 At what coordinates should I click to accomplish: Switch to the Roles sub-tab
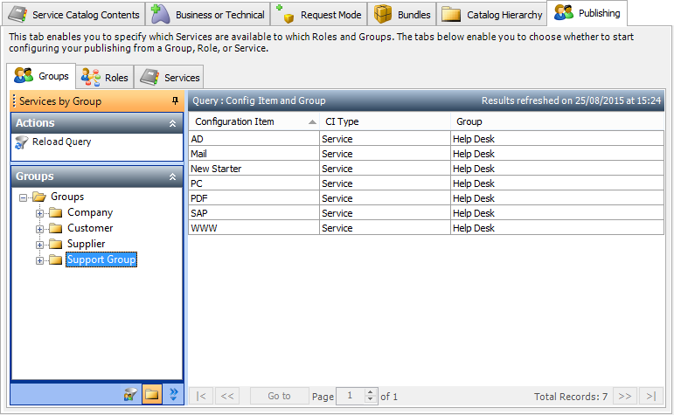coord(105,78)
